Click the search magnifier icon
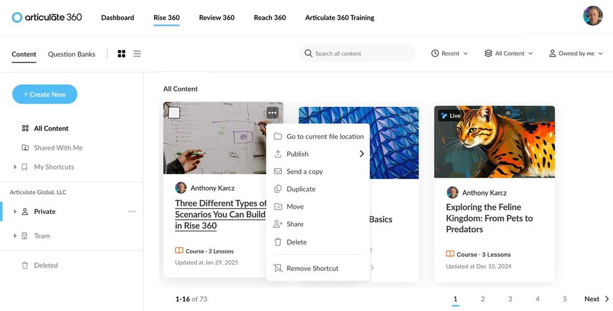The image size is (613, 311). tap(308, 53)
